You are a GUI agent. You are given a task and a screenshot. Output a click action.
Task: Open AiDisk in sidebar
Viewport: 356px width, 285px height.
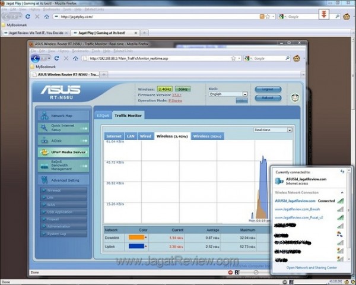pos(63,141)
